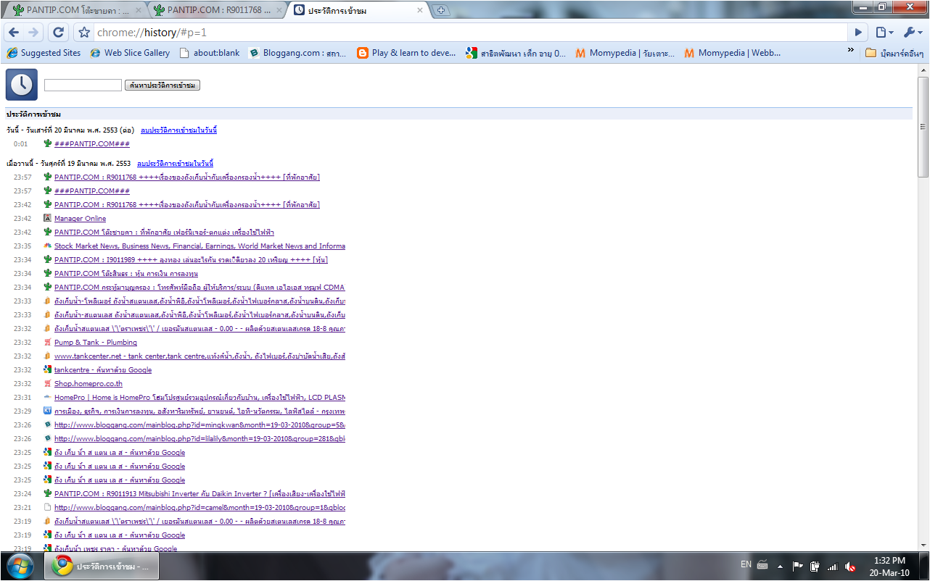
Task: Click today's delete-history link for 20 มีนาคม
Action: (x=178, y=130)
